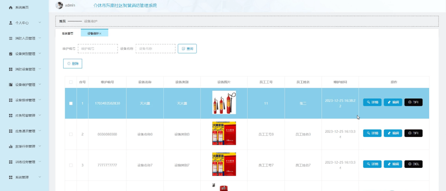Delete the record 8888888888
Screen dimensions: 446x191
point(413,133)
